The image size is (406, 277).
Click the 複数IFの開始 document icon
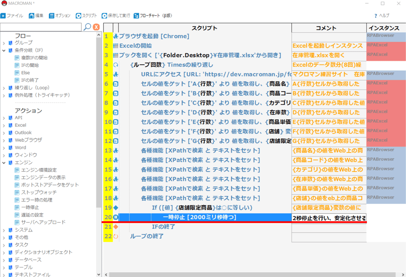pyautogui.click(x=17, y=58)
